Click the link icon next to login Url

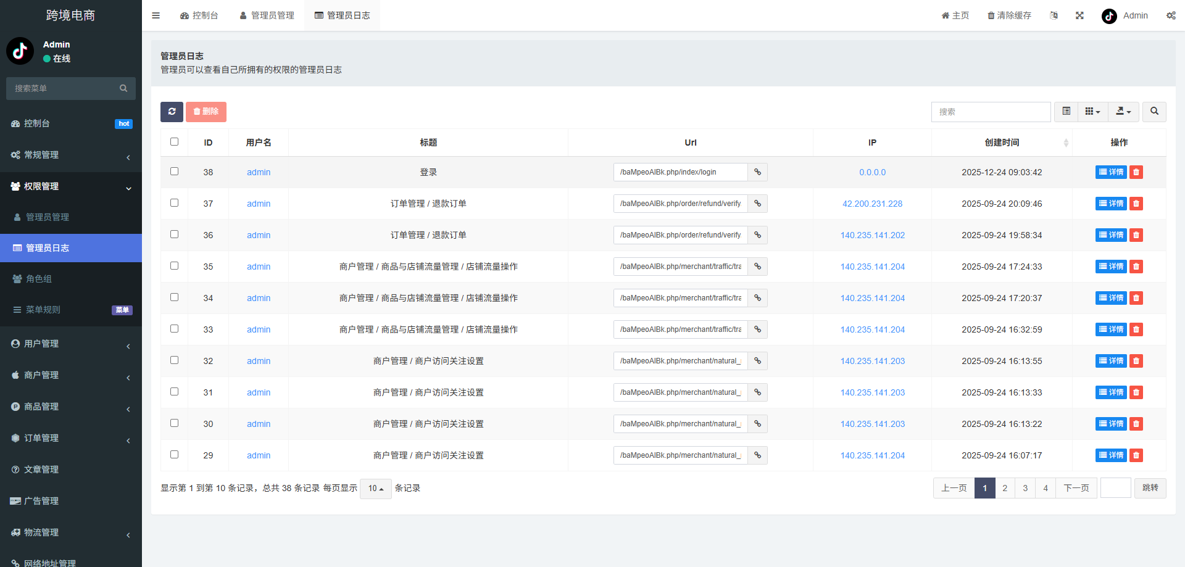757,172
